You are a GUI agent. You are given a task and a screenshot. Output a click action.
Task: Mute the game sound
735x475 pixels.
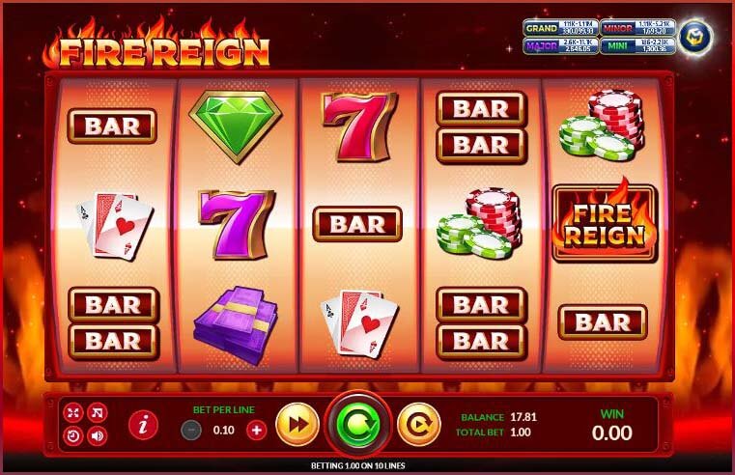coord(98,436)
